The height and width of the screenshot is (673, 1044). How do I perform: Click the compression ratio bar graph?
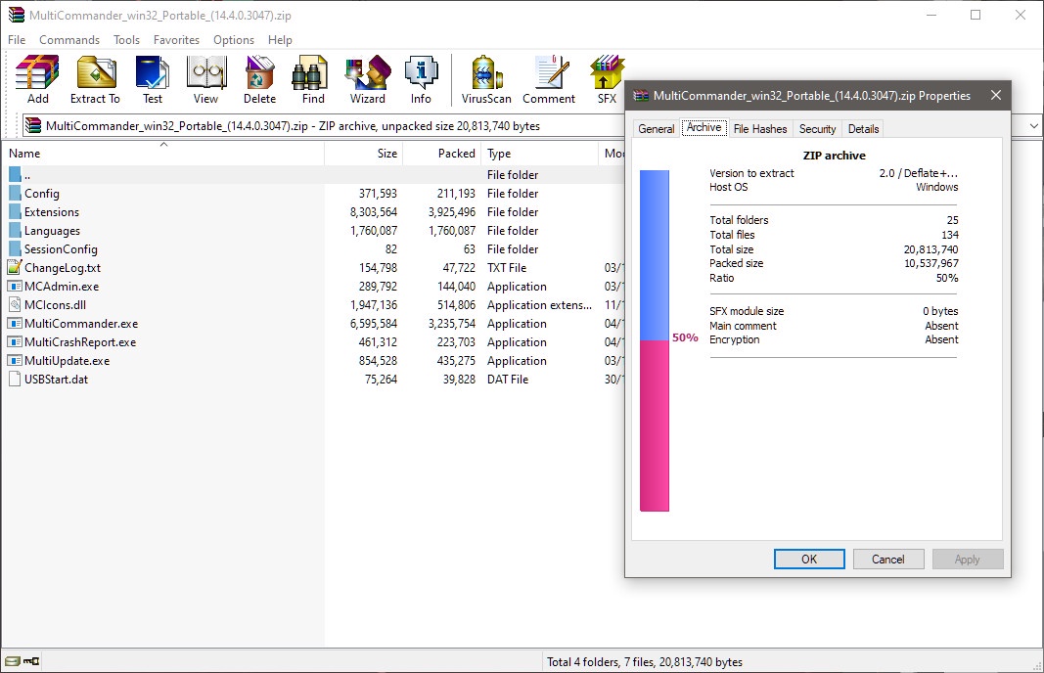pyautogui.click(x=655, y=340)
